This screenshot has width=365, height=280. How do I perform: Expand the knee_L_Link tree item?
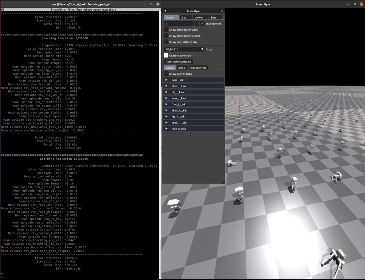click(x=167, y=98)
